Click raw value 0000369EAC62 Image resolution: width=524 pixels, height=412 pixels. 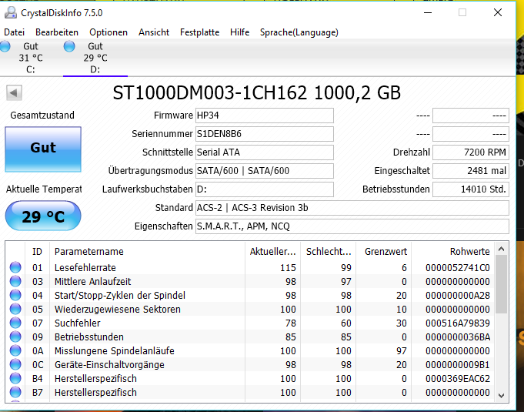tap(458, 379)
